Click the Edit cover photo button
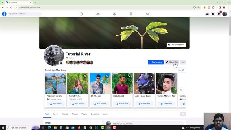Image resolution: width=231 pixels, height=130 pixels. (x=176, y=45)
